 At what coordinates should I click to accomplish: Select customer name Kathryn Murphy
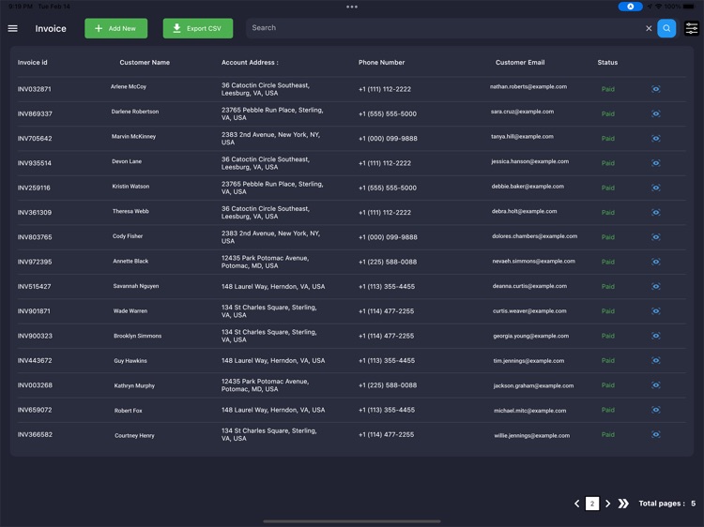pos(134,385)
